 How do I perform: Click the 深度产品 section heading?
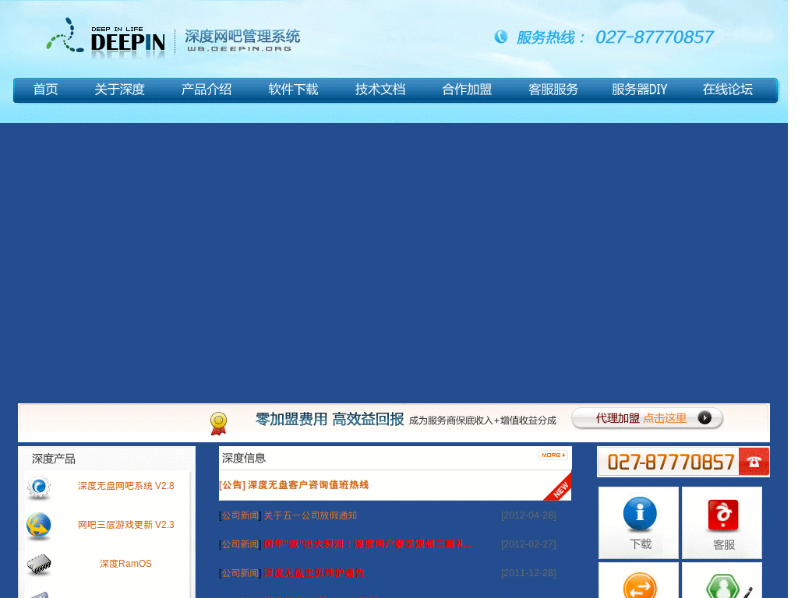point(54,459)
